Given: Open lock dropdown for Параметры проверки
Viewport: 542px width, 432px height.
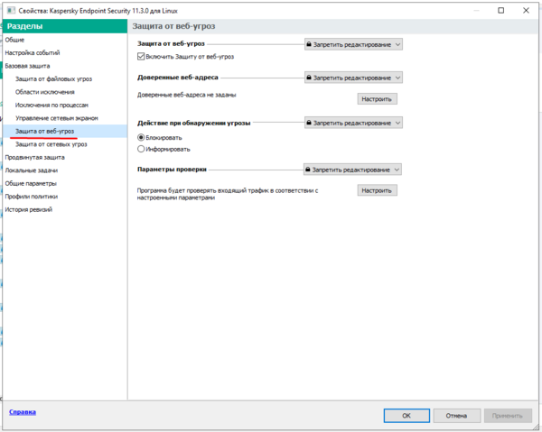Looking at the screenshot, I should 352,170.
